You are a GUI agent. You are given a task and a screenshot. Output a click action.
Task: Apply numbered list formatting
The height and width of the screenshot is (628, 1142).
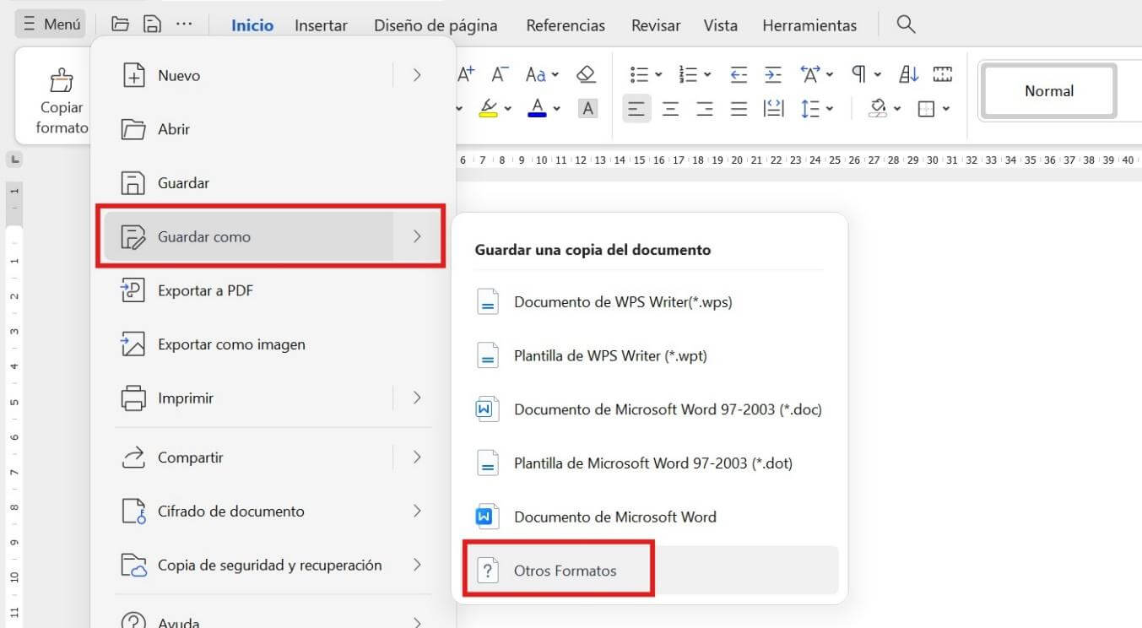click(689, 74)
